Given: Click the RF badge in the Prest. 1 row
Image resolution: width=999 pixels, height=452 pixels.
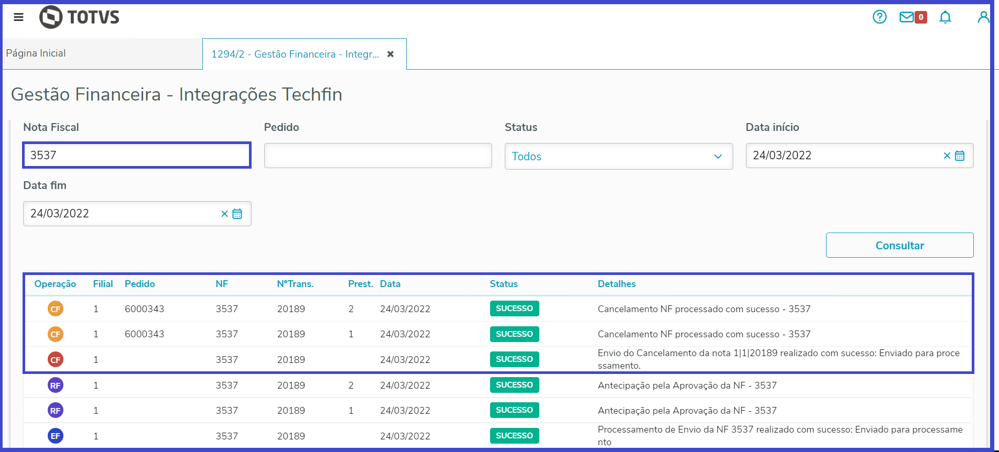Looking at the screenshot, I should tap(56, 411).
